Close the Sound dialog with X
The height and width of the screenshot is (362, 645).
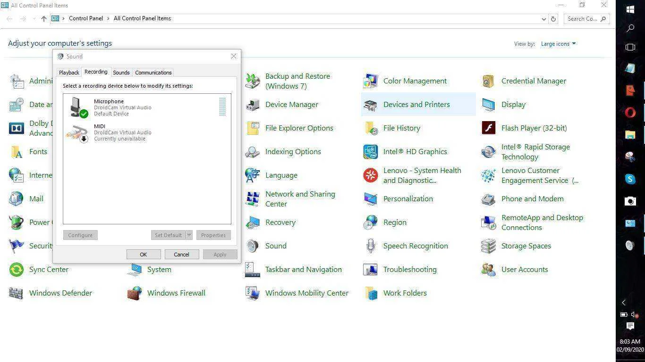(x=233, y=56)
